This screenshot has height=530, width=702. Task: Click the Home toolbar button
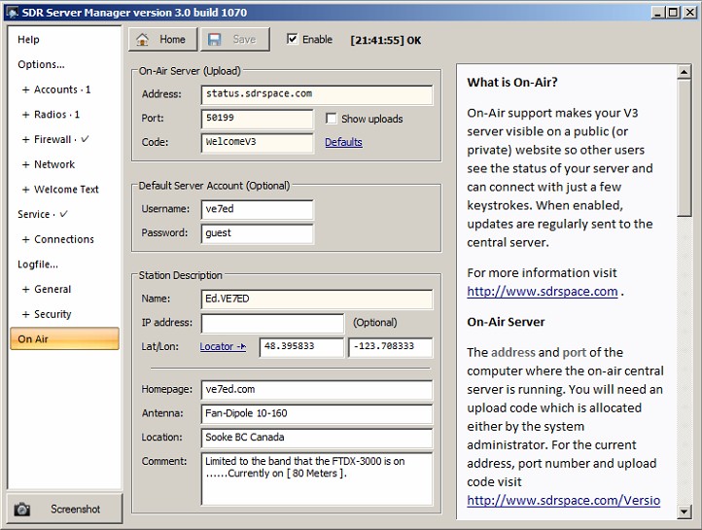[162, 39]
